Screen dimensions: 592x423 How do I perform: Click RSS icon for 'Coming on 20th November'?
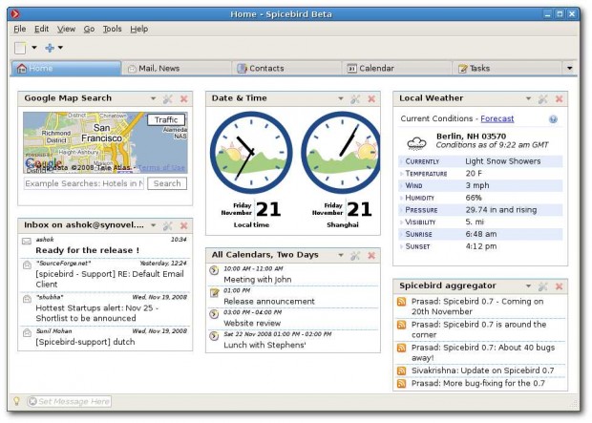click(x=401, y=302)
